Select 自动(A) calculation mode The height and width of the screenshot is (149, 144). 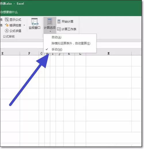click(x=70, y=37)
